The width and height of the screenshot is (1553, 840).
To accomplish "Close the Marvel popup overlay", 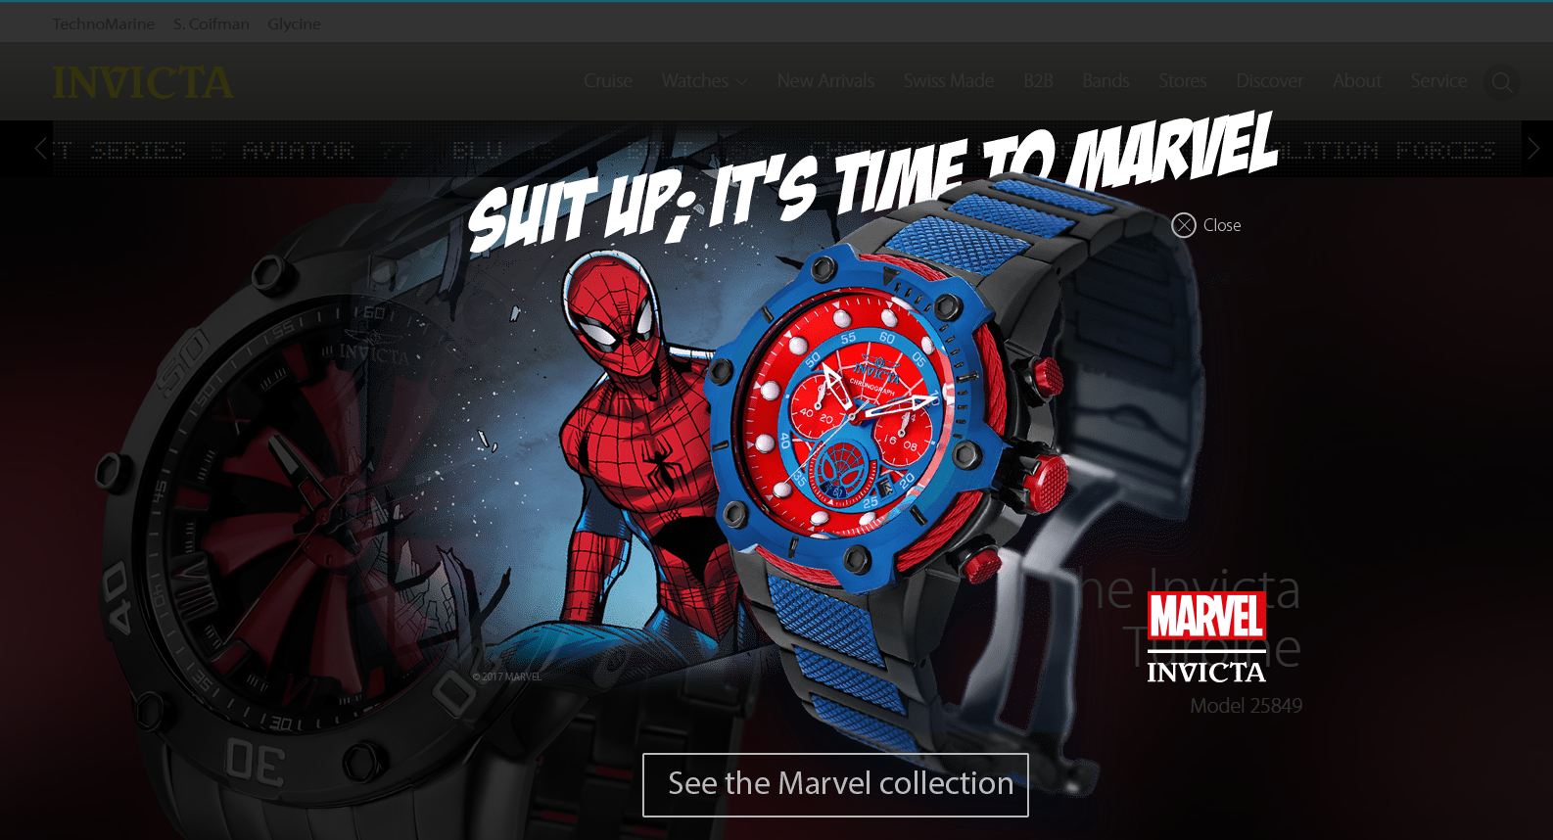I will pos(1205,225).
